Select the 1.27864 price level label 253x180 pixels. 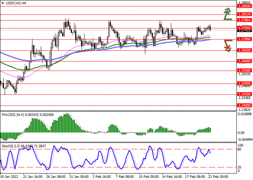pyautogui.click(x=244, y=20)
